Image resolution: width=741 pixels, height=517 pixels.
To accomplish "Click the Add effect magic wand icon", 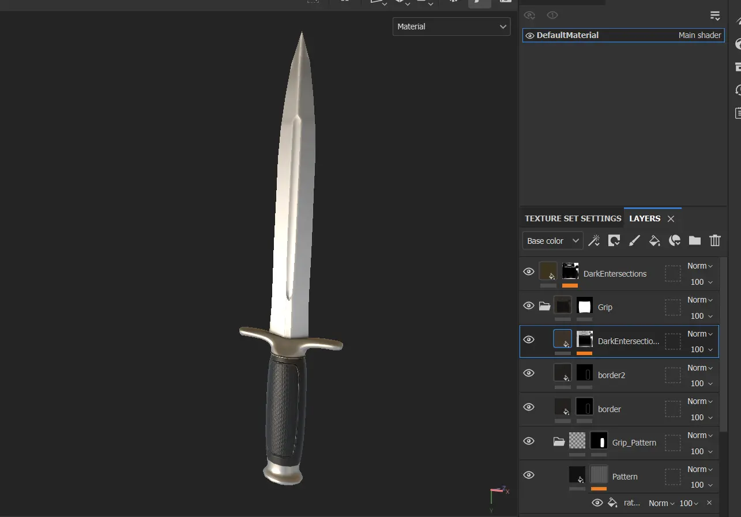I will coord(593,241).
